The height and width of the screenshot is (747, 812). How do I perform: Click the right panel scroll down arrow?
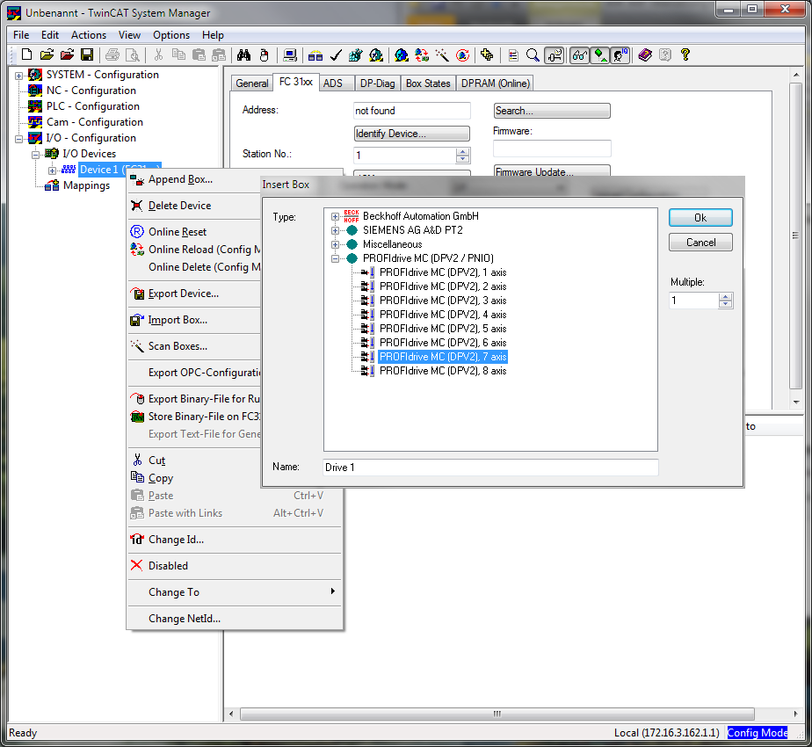point(796,403)
